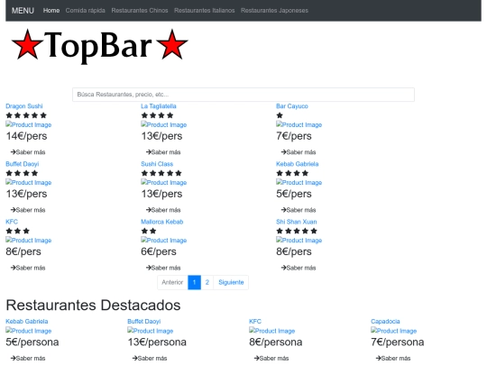487x365 pixels.
Task: Click Saber más under 5€/persona featured
Action: point(28,358)
